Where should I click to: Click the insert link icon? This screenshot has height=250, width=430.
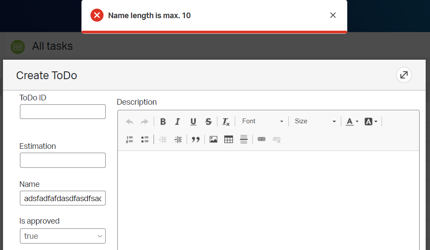coord(261,139)
